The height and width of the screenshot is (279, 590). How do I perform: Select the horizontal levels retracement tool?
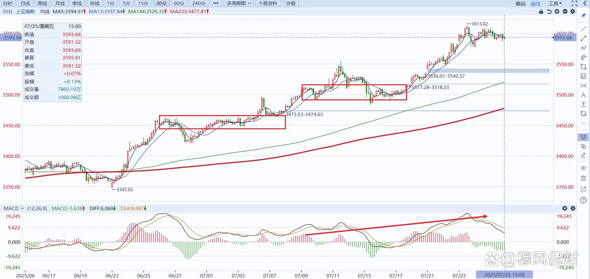583,76
